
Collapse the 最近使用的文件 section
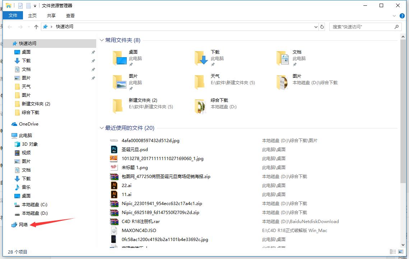pyautogui.click(x=102, y=128)
